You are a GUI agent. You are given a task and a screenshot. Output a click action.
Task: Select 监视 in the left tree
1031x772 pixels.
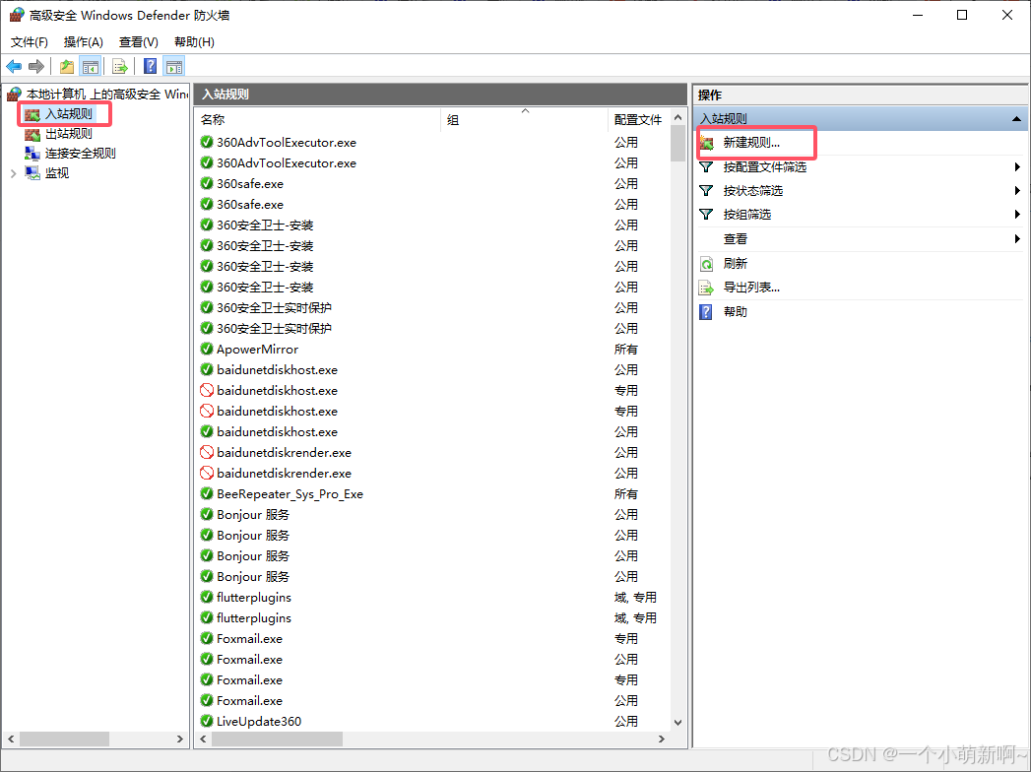[57, 173]
